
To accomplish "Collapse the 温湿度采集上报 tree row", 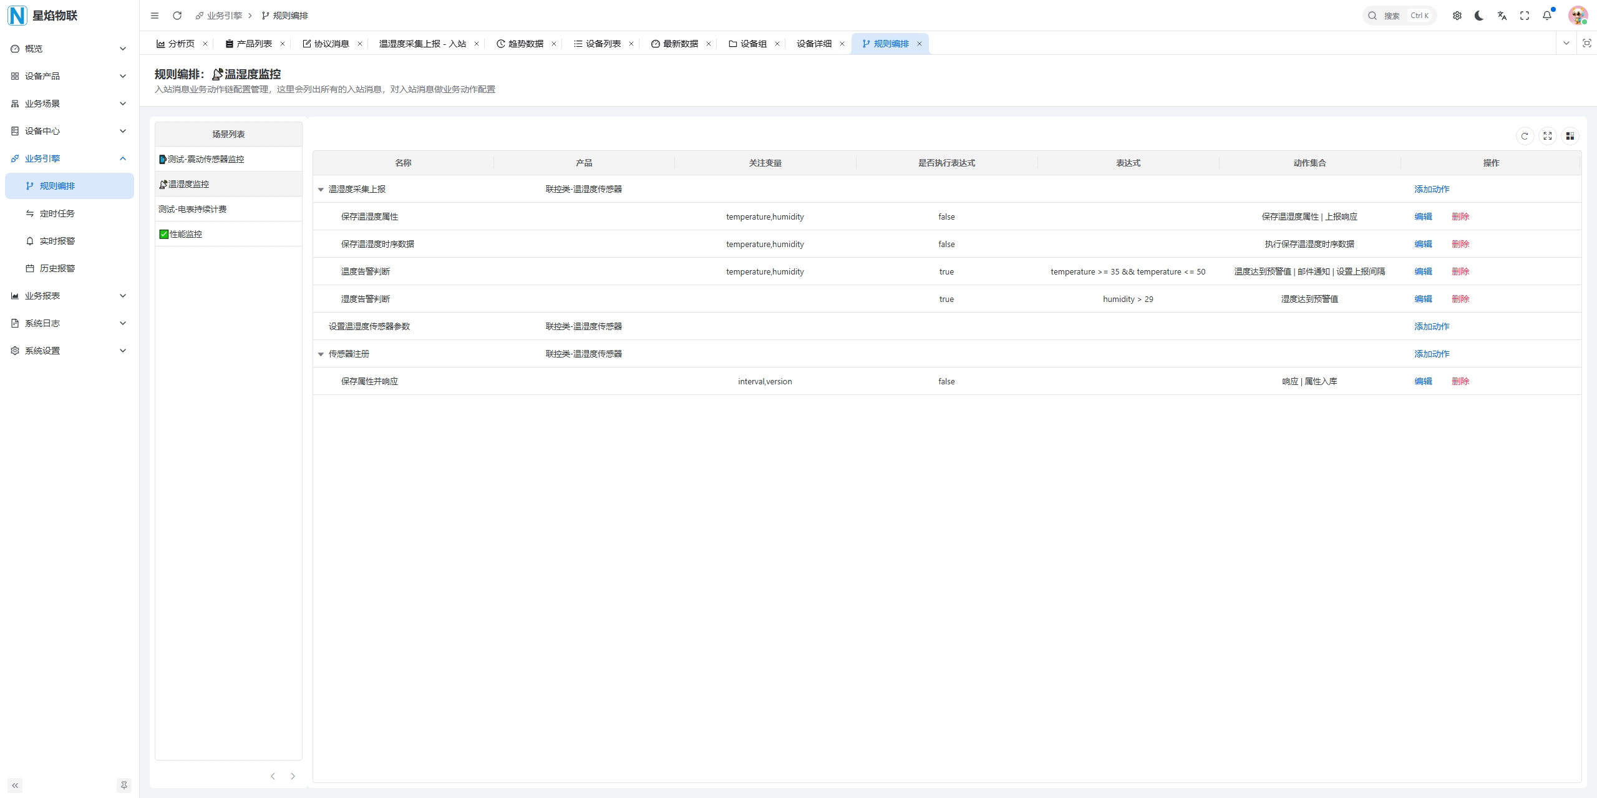I will 321,190.
